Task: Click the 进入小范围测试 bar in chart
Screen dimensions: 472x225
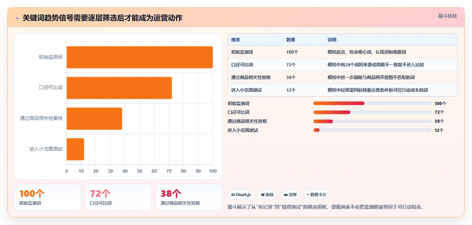Action: pyautogui.click(x=75, y=149)
